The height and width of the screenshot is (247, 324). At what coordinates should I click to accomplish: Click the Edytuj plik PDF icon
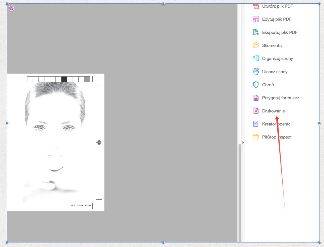256,19
